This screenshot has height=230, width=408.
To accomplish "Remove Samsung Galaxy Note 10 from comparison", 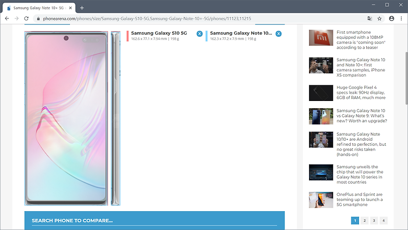I will pyautogui.click(x=278, y=34).
